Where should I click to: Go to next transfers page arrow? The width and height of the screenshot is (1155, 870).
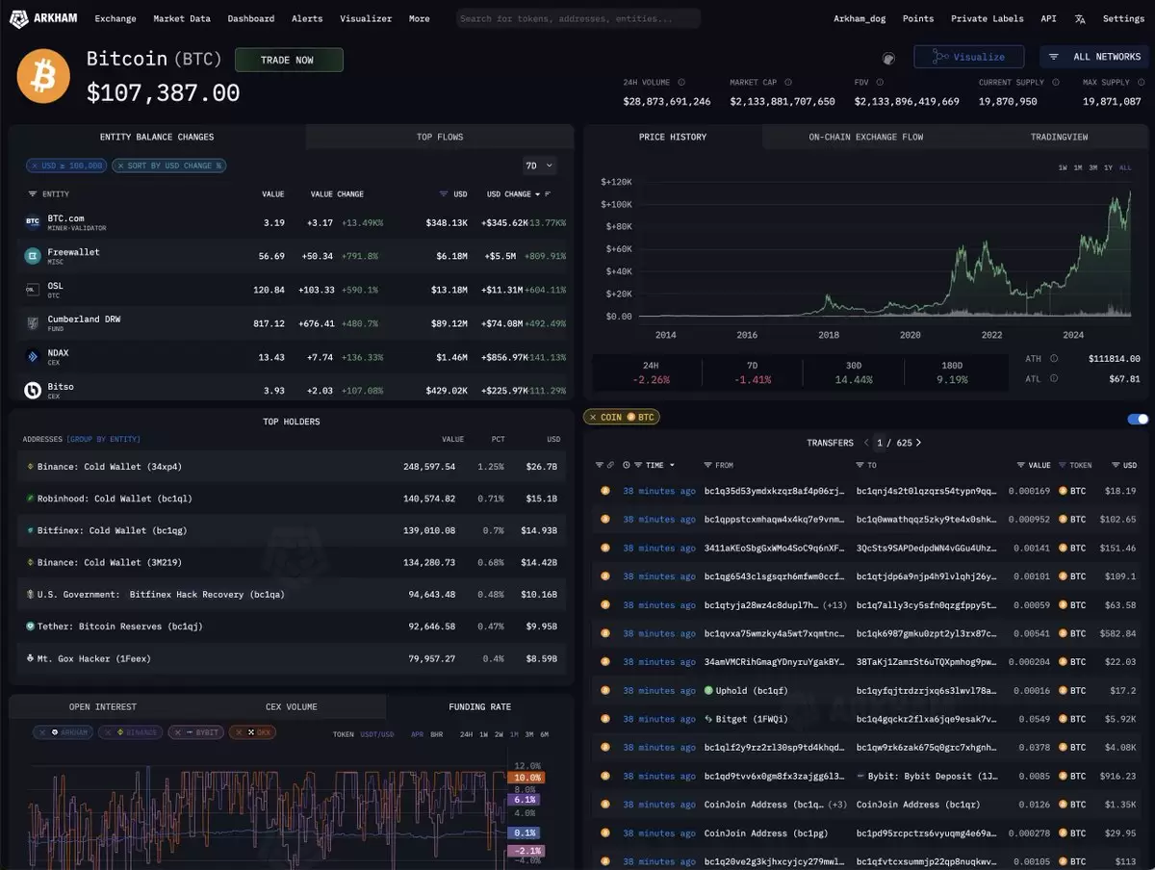click(x=918, y=443)
